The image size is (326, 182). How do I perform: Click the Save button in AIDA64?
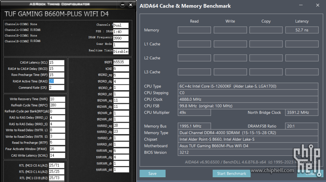(152, 173)
